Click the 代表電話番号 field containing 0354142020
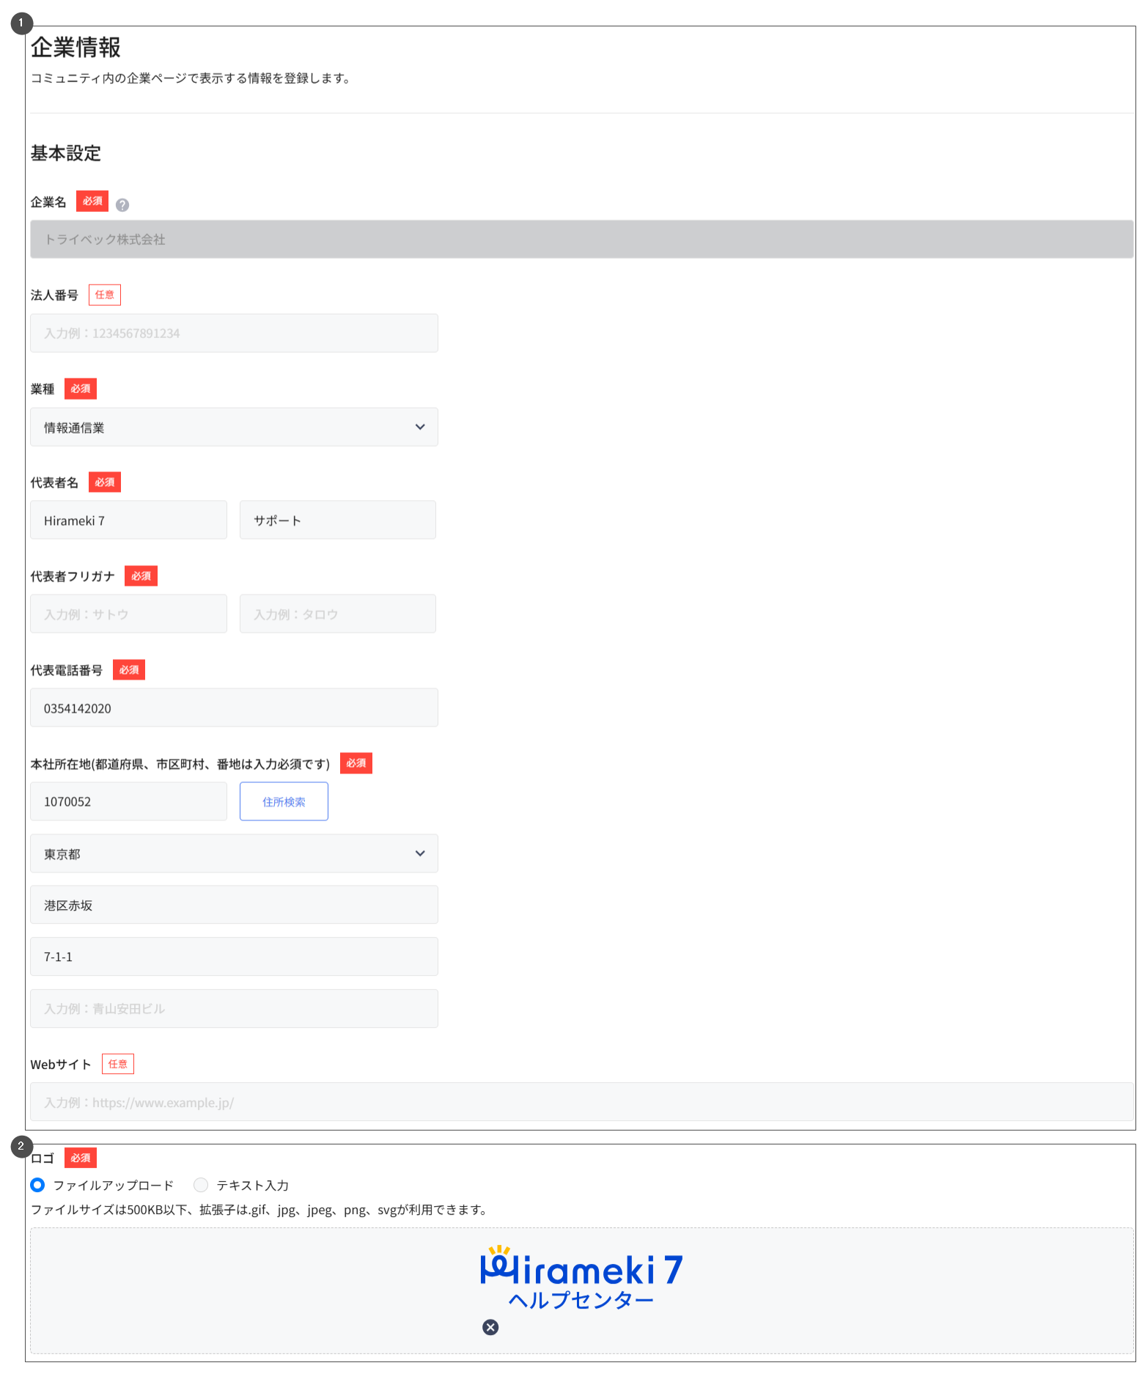This screenshot has width=1145, height=1382. point(234,708)
